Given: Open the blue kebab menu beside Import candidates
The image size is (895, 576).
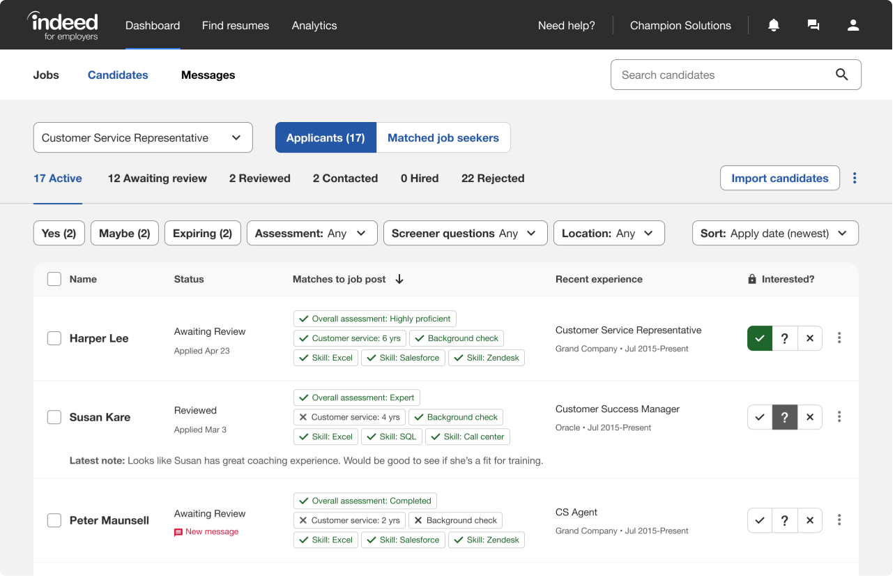Looking at the screenshot, I should click(x=855, y=178).
